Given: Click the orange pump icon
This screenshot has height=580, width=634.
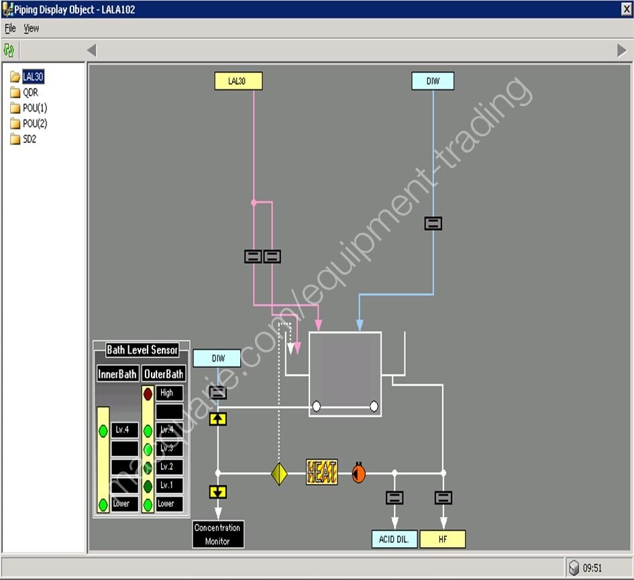Looking at the screenshot, I should (x=358, y=473).
